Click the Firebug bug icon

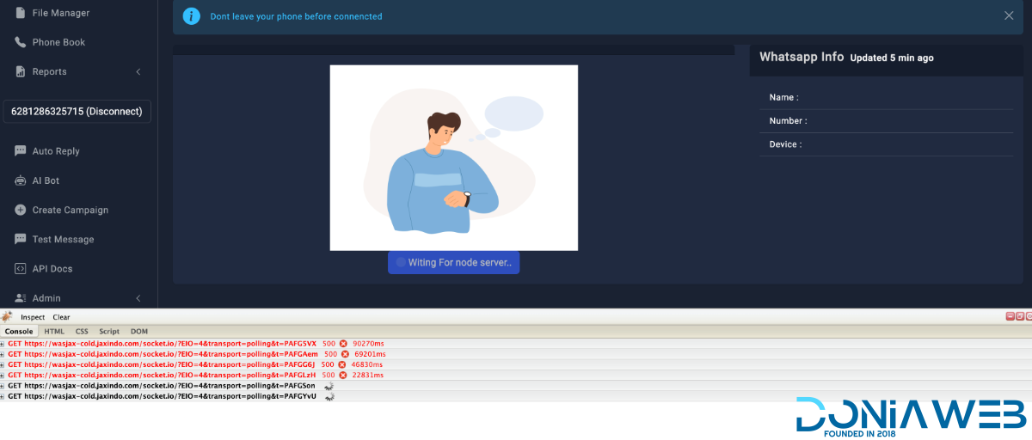click(7, 317)
